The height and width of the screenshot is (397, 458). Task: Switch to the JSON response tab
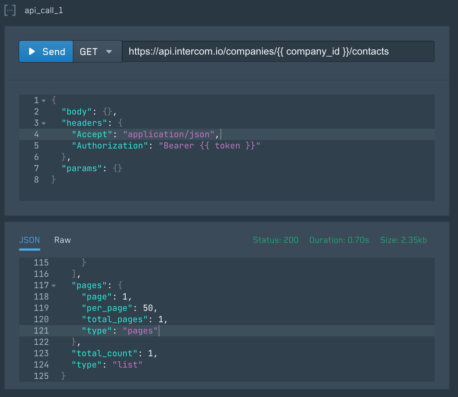(29, 240)
